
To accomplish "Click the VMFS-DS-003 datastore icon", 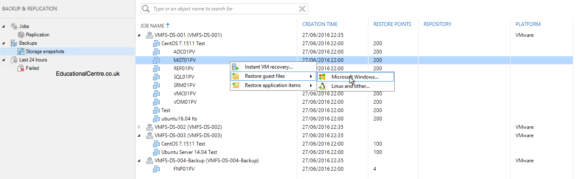I will pos(149,136).
